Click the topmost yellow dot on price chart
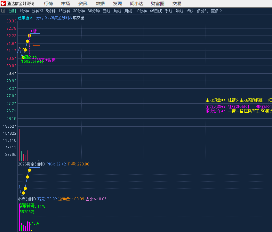Screen dimensions: 272x232 [x=29, y=35]
